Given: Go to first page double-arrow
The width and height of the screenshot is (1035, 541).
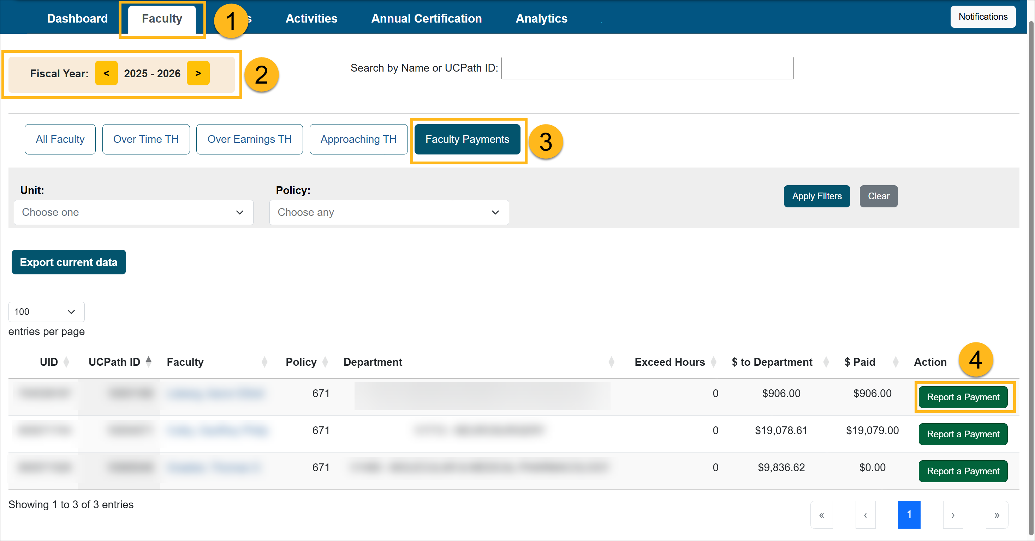Looking at the screenshot, I should (x=822, y=515).
